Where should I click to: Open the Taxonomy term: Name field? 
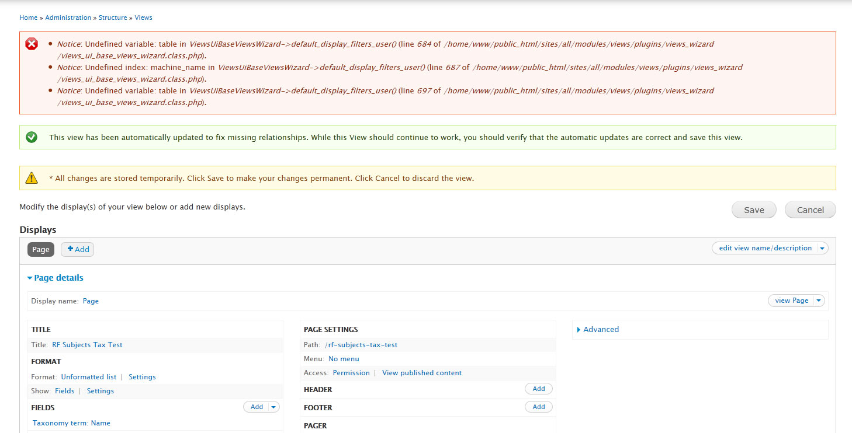click(x=71, y=423)
